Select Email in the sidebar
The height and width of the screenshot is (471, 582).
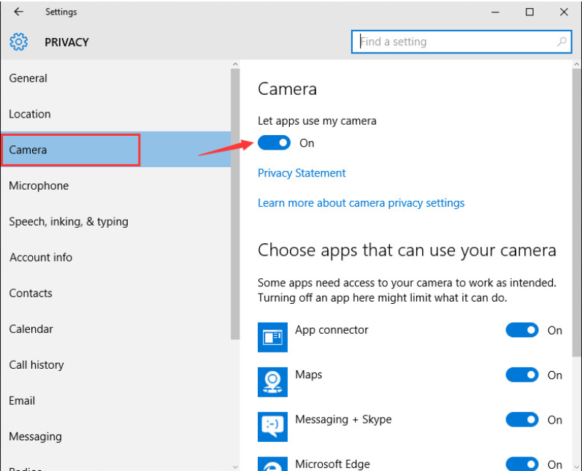(115, 401)
